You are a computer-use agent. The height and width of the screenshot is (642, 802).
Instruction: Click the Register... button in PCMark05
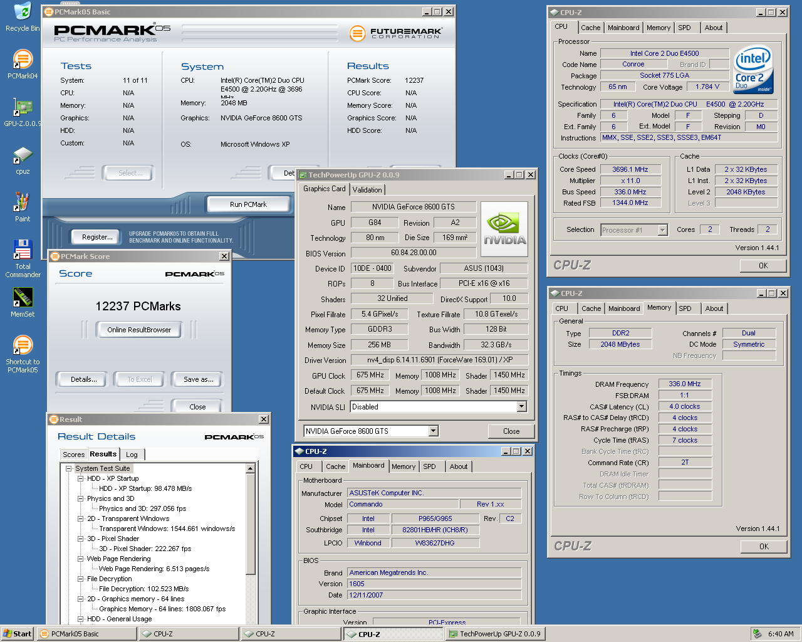97,237
